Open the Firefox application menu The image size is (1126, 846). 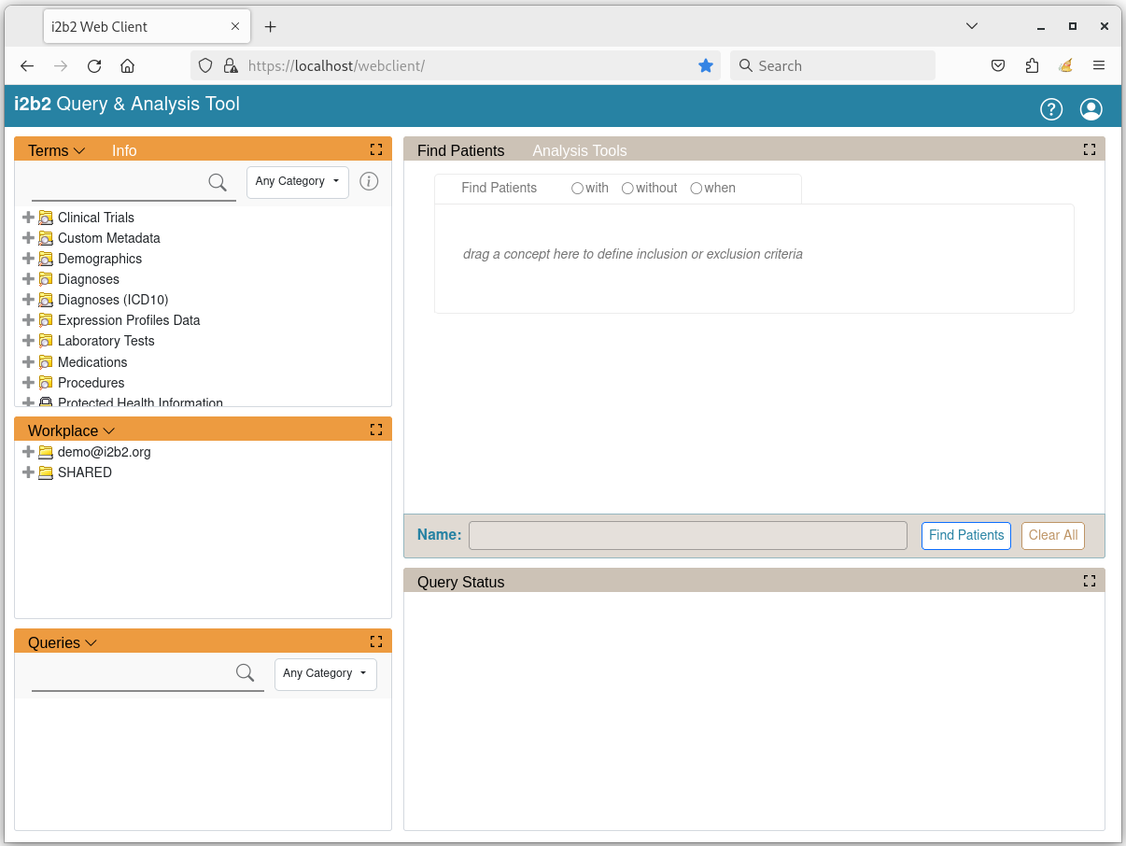tap(1099, 65)
